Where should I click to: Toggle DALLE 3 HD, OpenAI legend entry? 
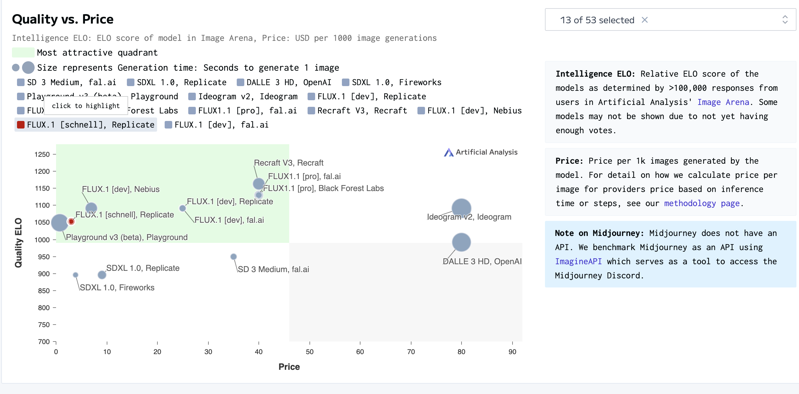pos(284,82)
